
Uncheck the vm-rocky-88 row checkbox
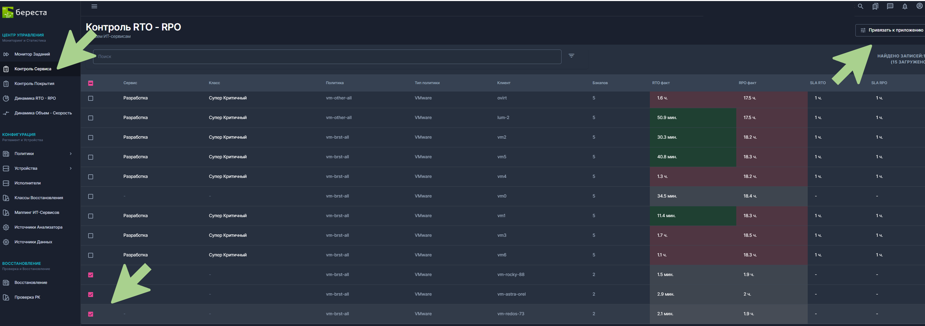91,275
